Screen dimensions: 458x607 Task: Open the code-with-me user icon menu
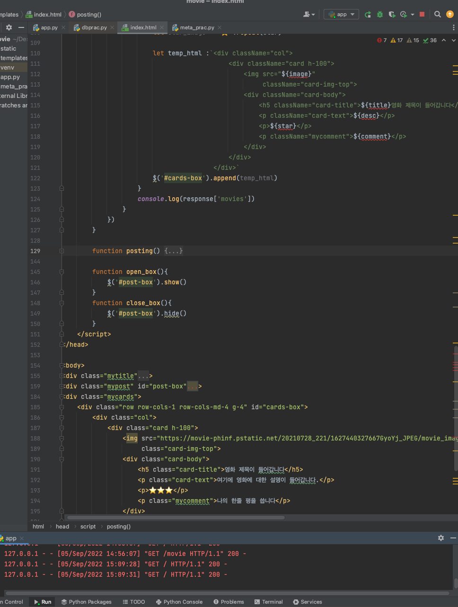click(309, 14)
